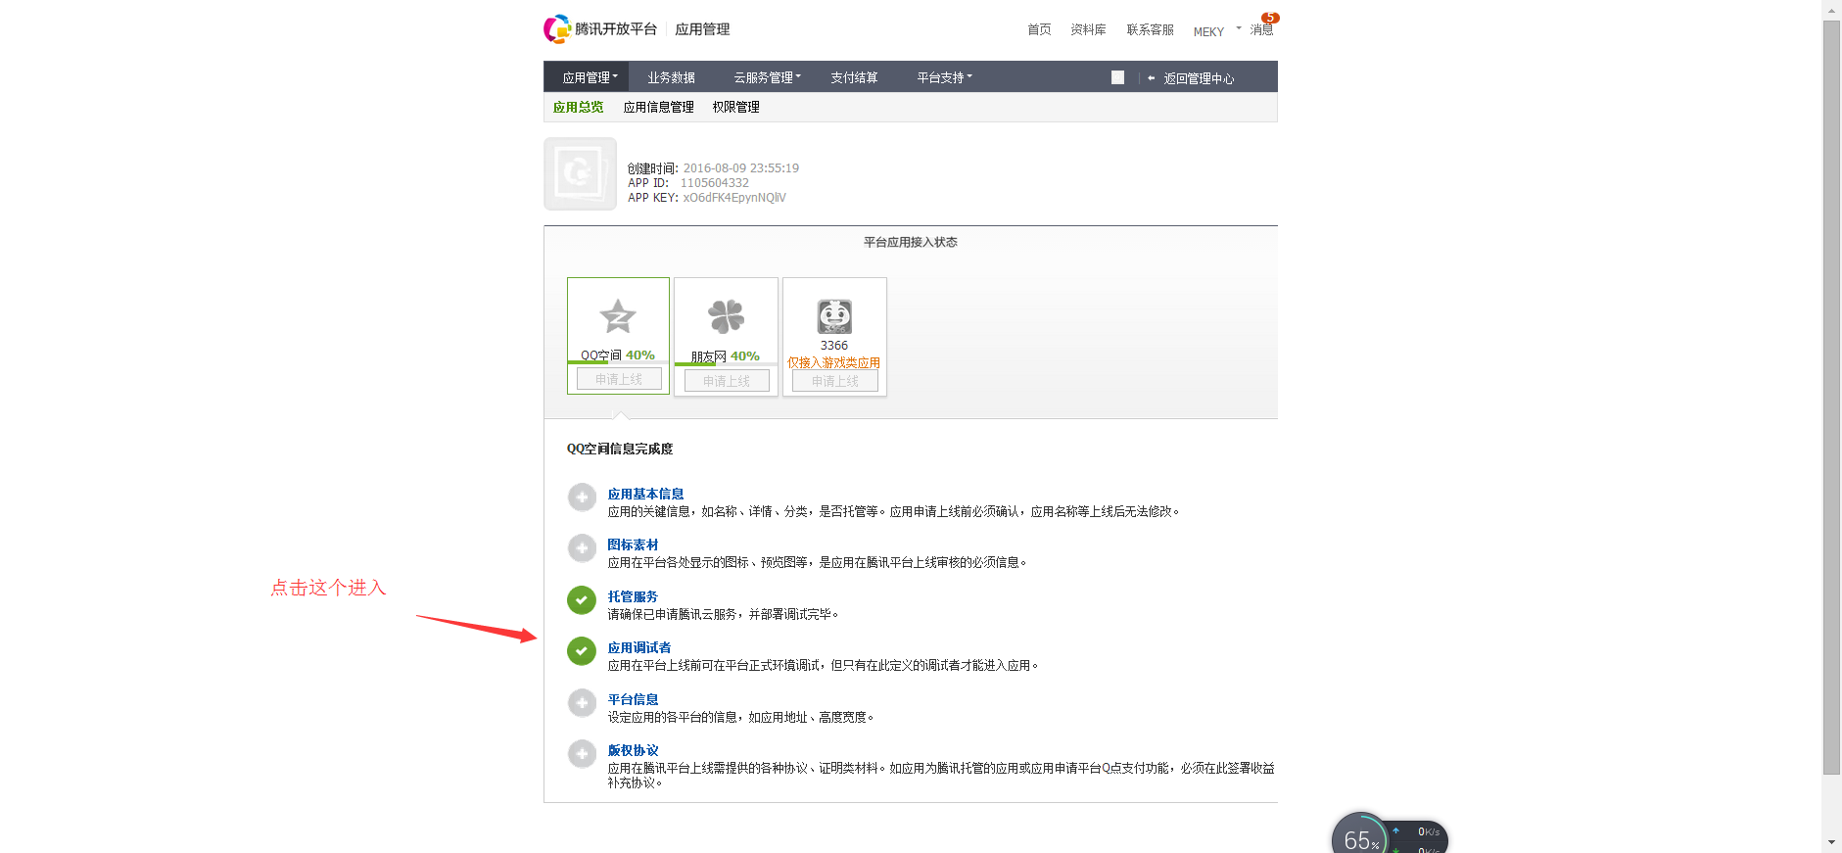Expand the 应用管理 dropdown menu

(x=590, y=77)
